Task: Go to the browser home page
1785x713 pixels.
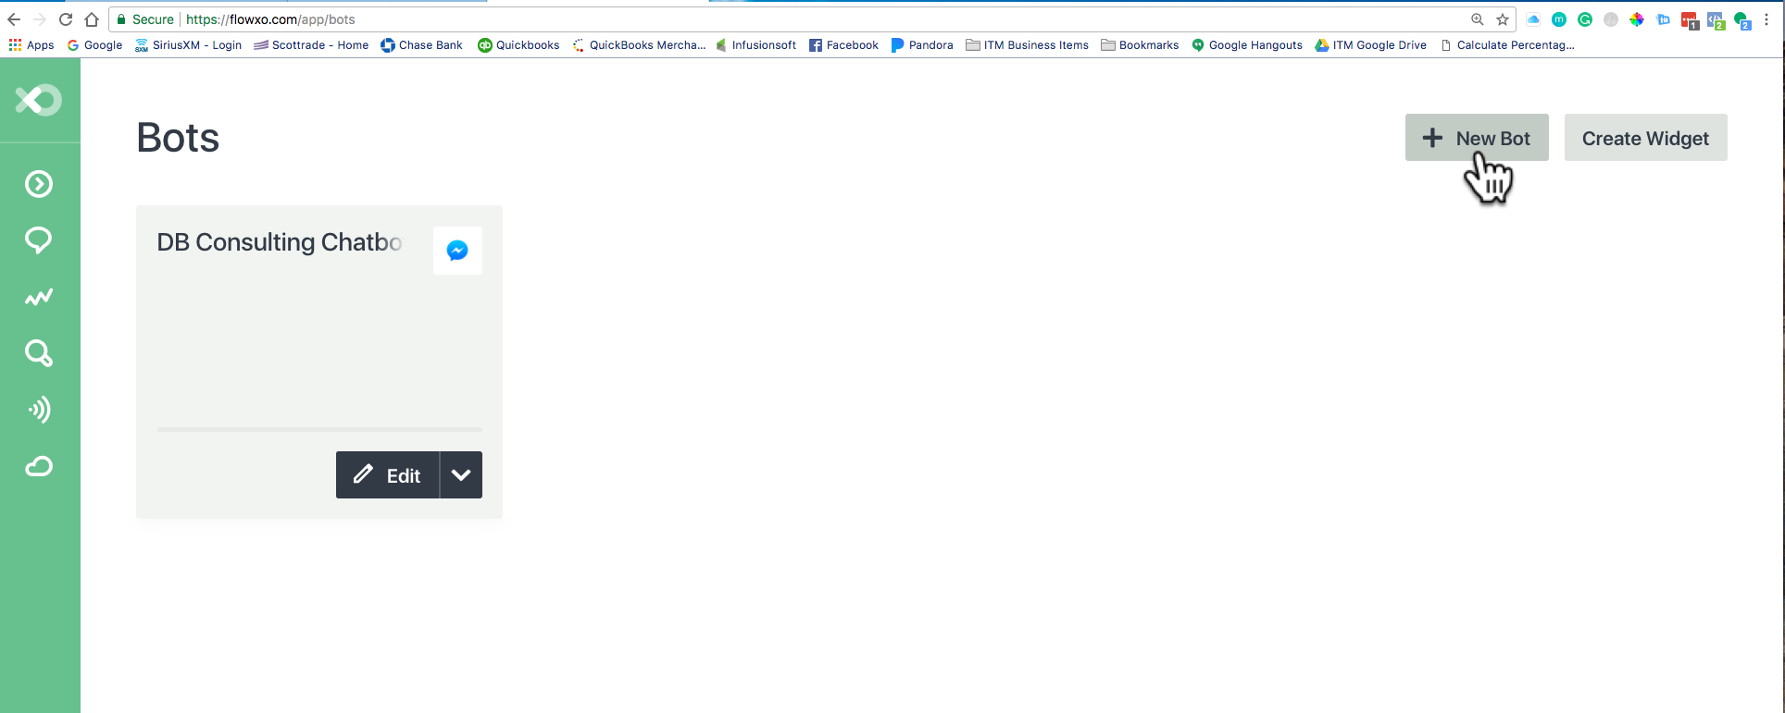Action: pyautogui.click(x=92, y=19)
